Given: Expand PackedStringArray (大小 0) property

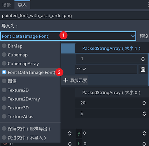Looking at the screenshot, I should pos(111,93).
